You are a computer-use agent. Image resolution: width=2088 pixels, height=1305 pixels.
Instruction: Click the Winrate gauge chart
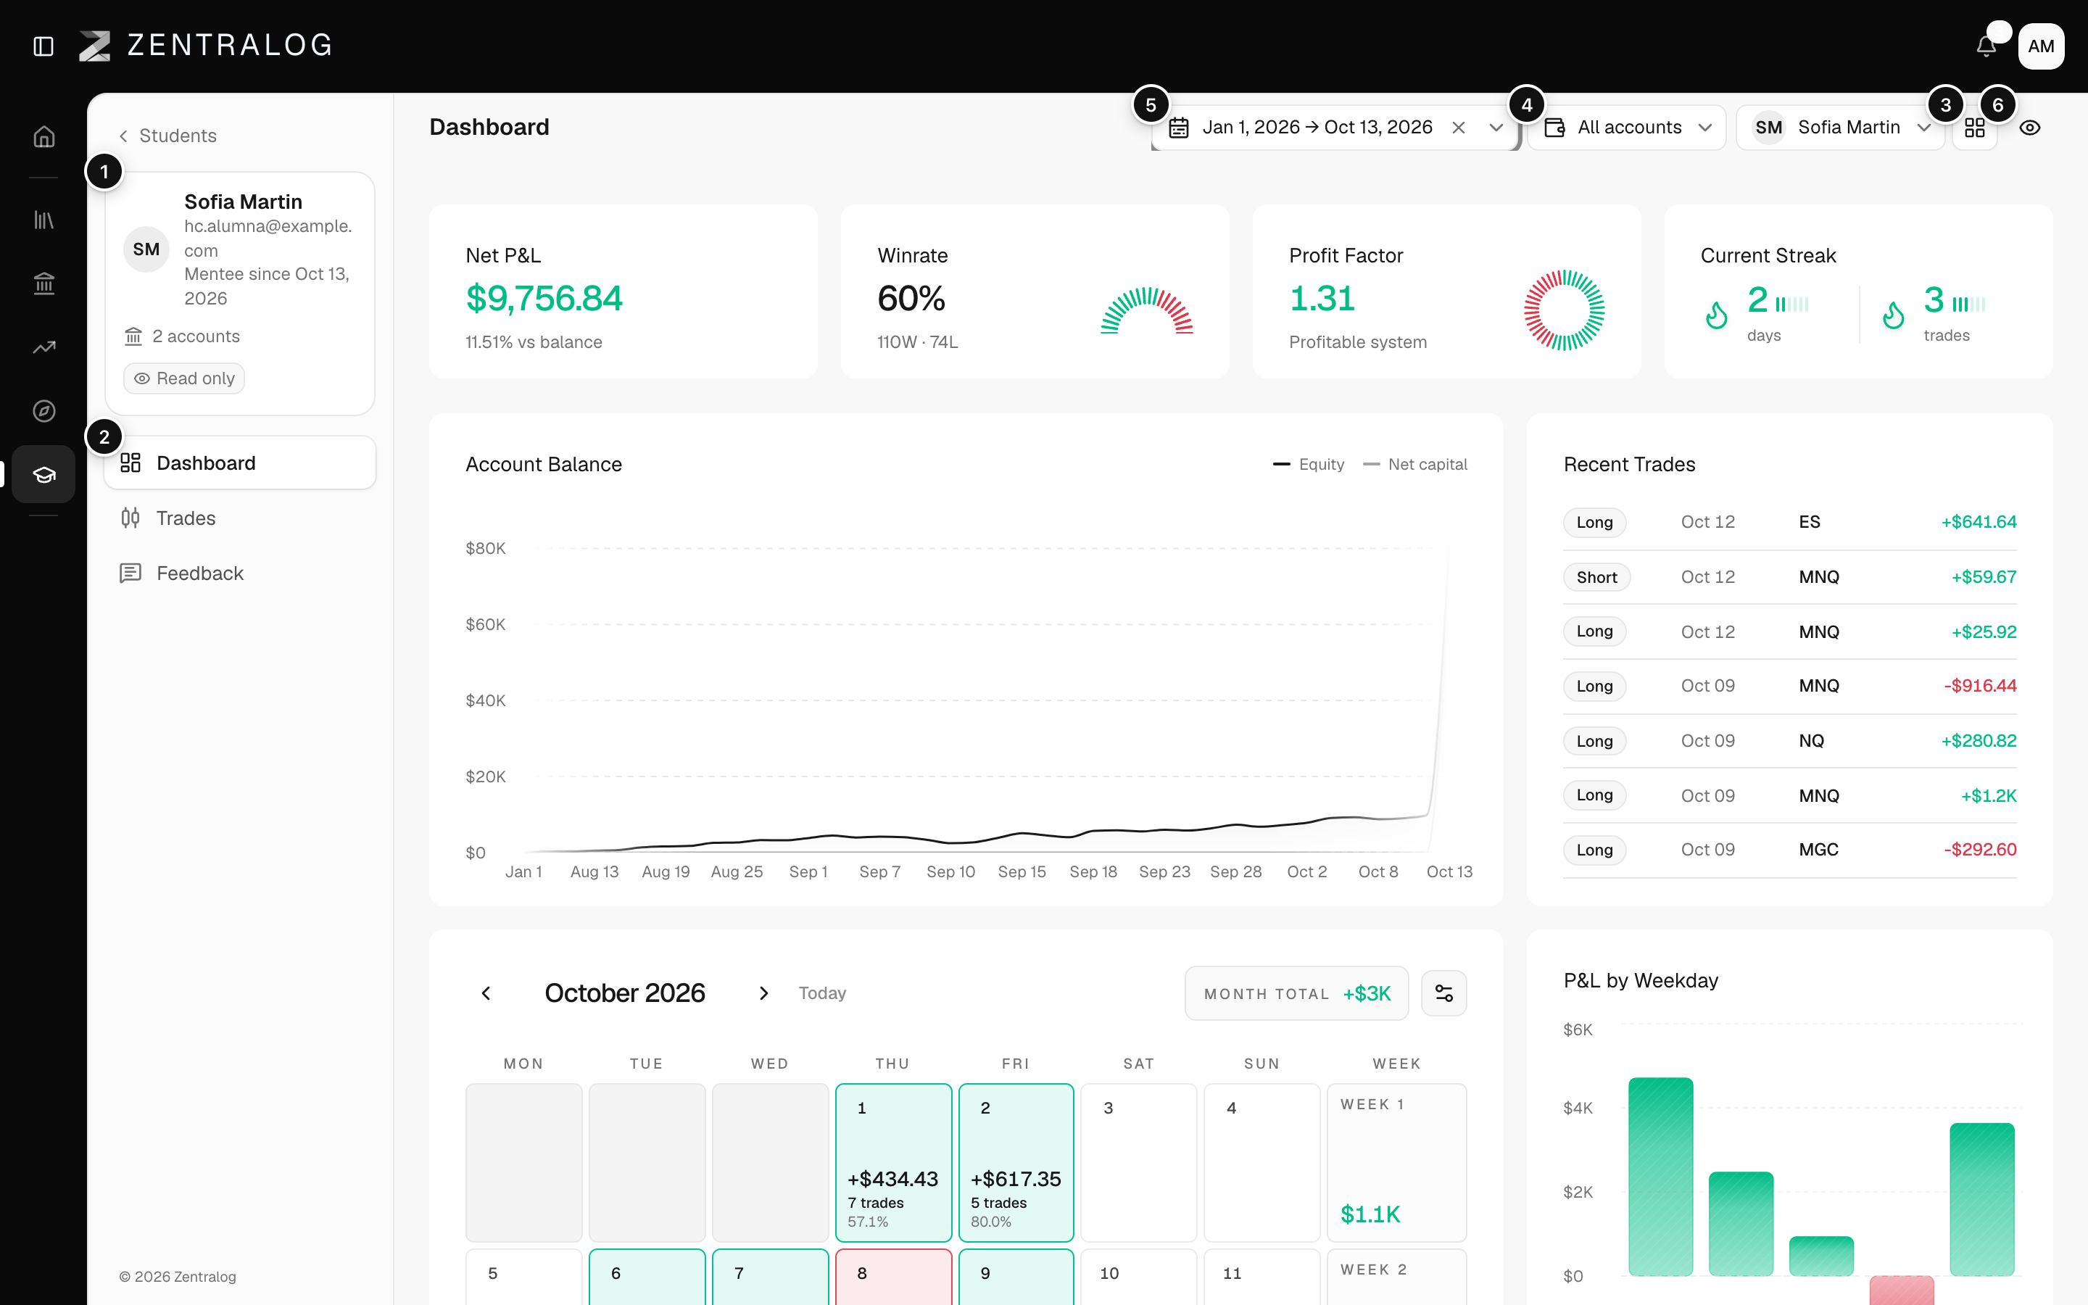click(x=1147, y=311)
